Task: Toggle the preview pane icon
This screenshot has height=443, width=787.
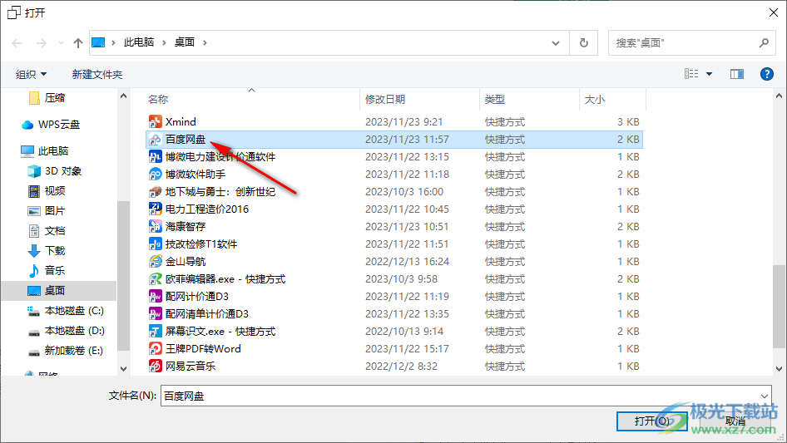Action: (x=737, y=74)
